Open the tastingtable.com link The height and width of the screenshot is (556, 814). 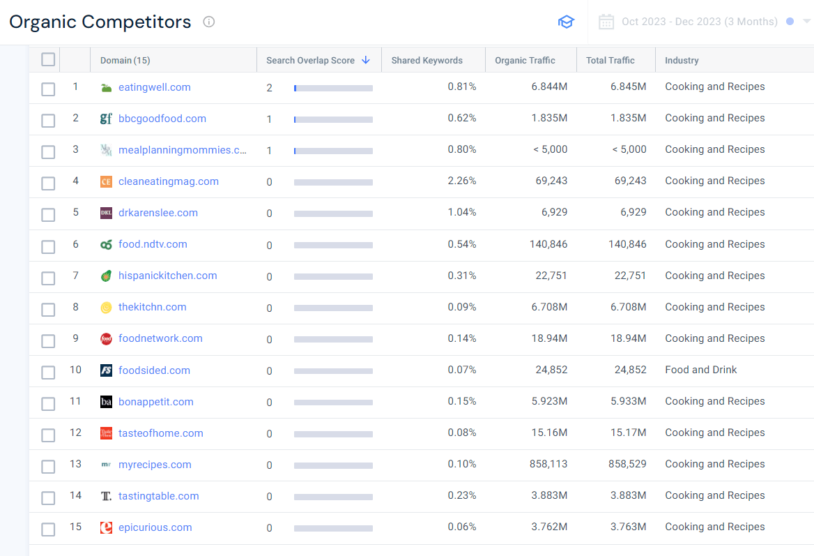(x=158, y=496)
